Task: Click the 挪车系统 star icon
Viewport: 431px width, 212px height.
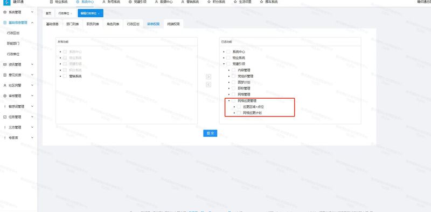Action: 261,2
